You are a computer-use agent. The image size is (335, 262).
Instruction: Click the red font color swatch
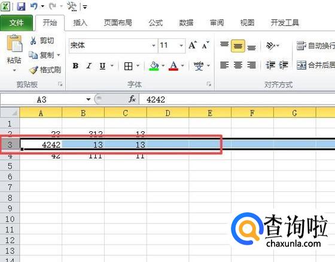173,66
